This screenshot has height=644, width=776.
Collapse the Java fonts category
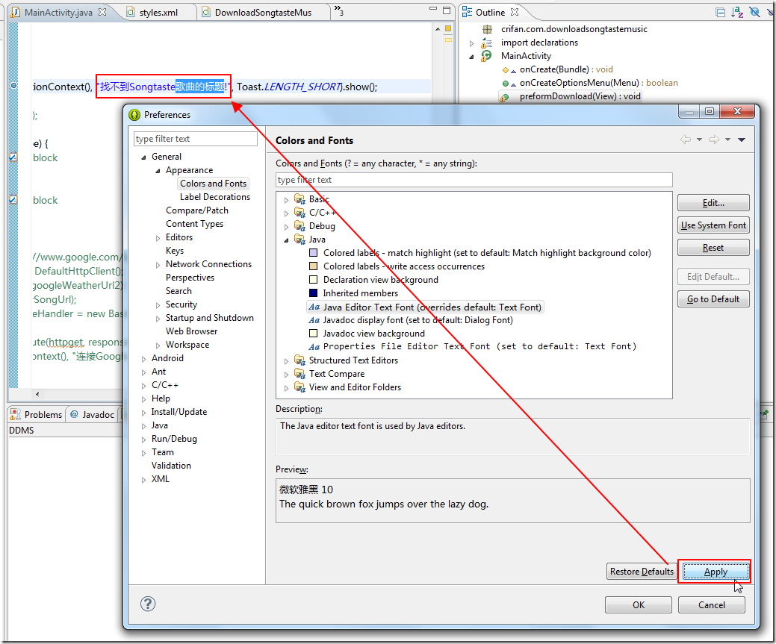coord(286,240)
